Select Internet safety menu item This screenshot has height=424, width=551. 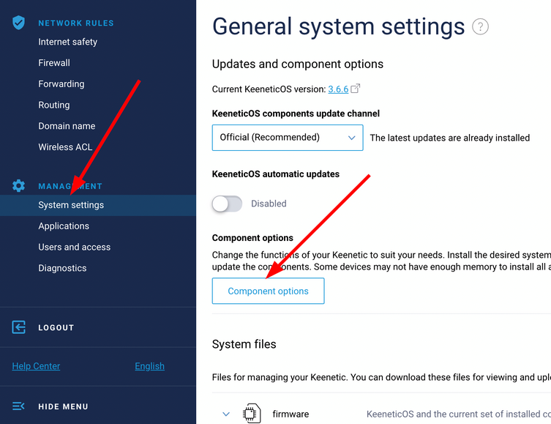(x=67, y=42)
